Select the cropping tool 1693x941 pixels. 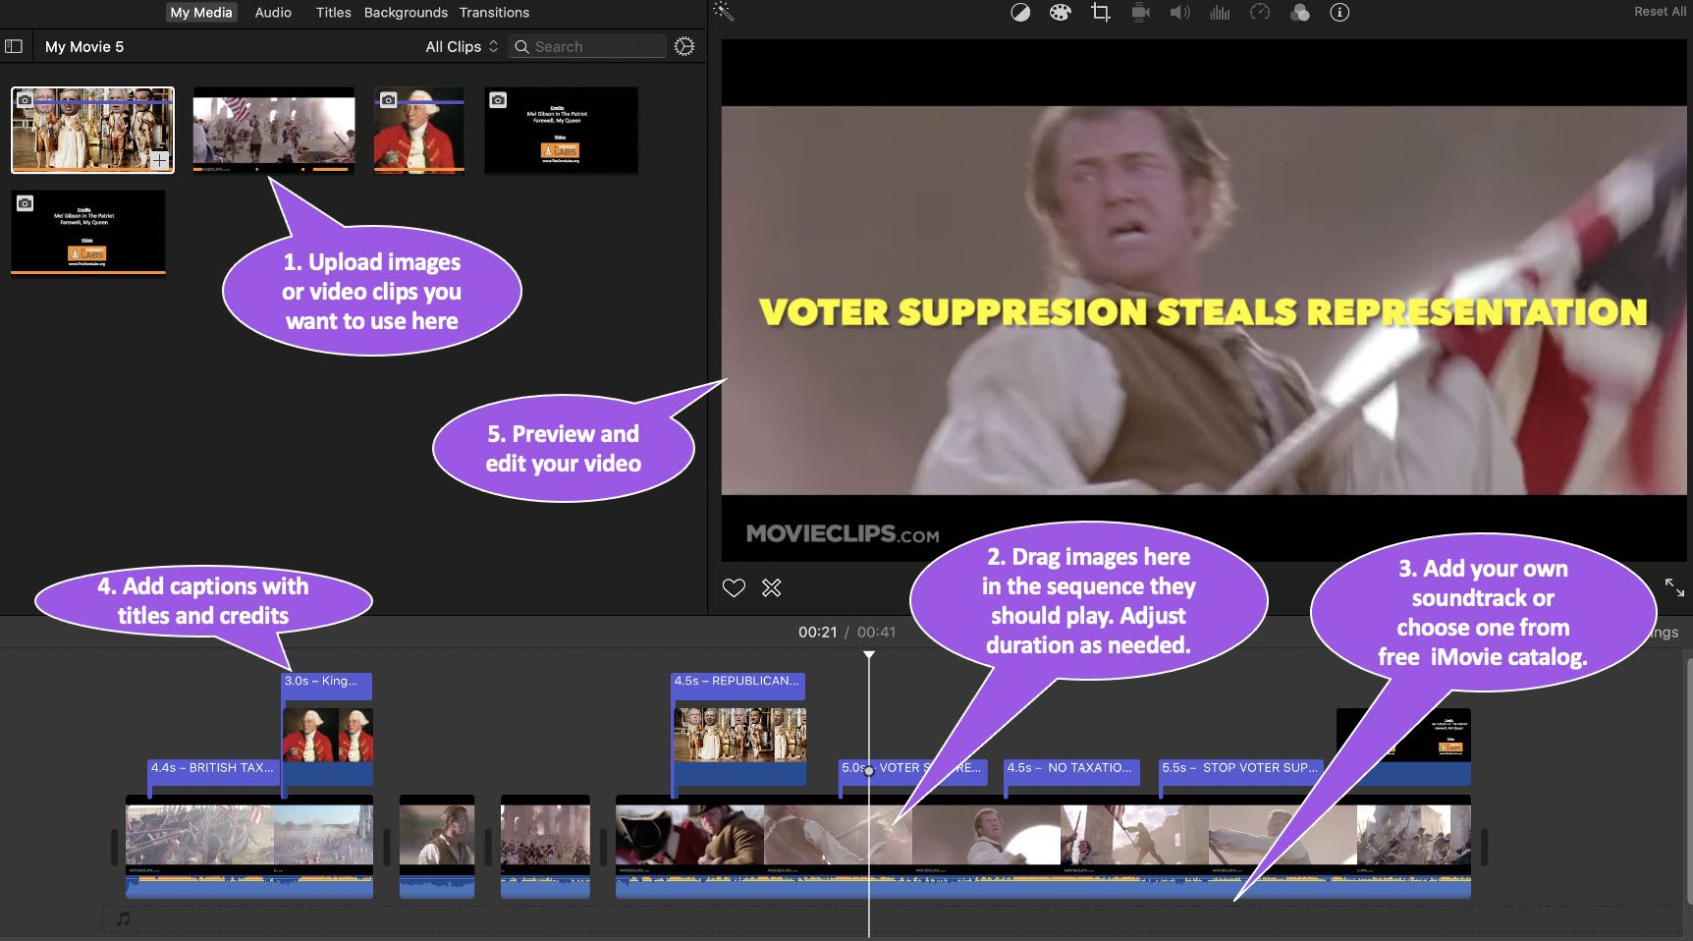[x=1101, y=13]
